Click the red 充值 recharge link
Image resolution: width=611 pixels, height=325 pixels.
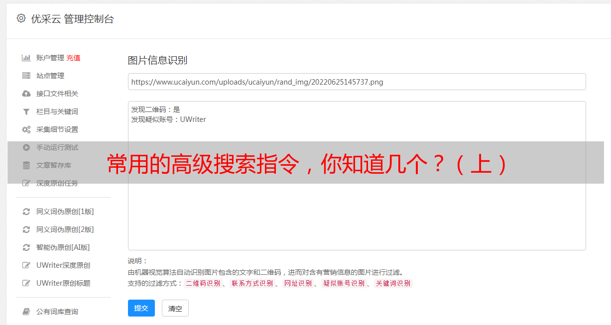(x=73, y=58)
